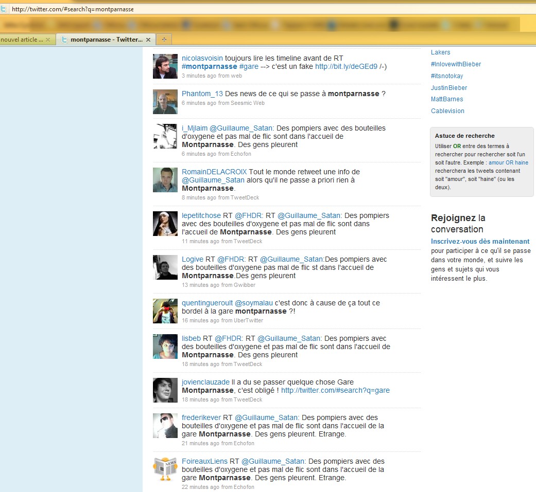
Task: Click @FHDR mention in lisbeb's tweet
Action: click(228, 339)
